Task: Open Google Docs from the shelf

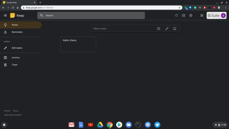Action: [x=81, y=125]
